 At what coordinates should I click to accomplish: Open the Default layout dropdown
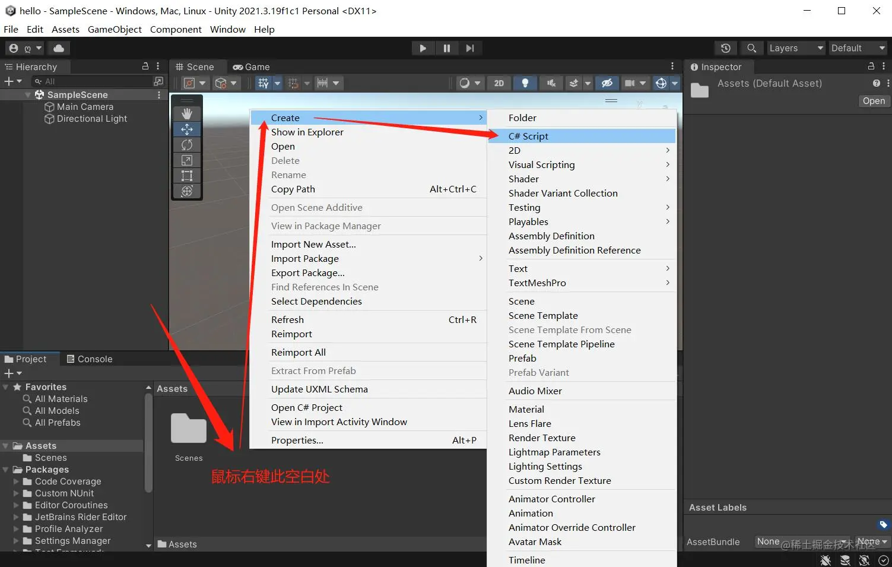click(x=858, y=48)
